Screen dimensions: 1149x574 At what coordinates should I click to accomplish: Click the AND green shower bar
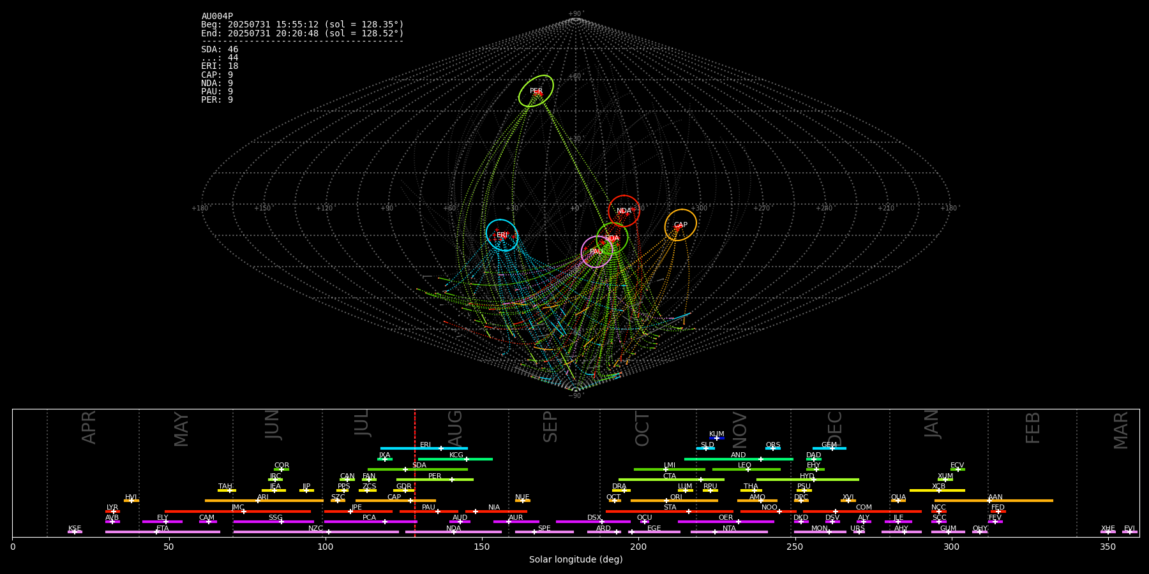click(x=739, y=459)
